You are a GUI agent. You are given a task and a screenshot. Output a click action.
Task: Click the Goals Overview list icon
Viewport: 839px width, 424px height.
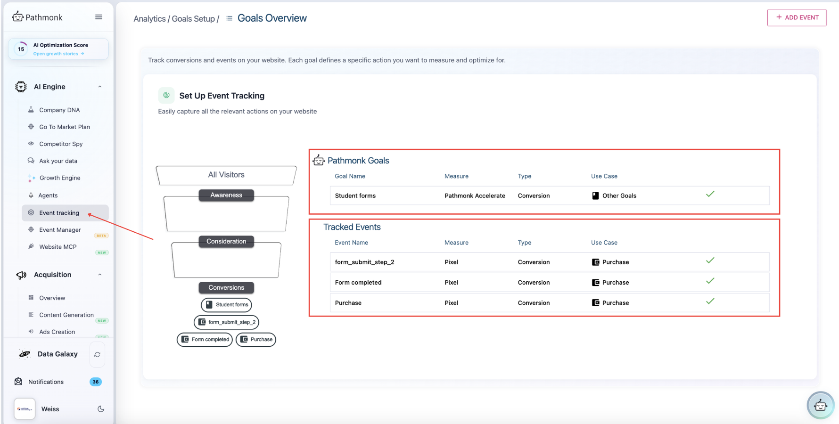[x=230, y=18]
